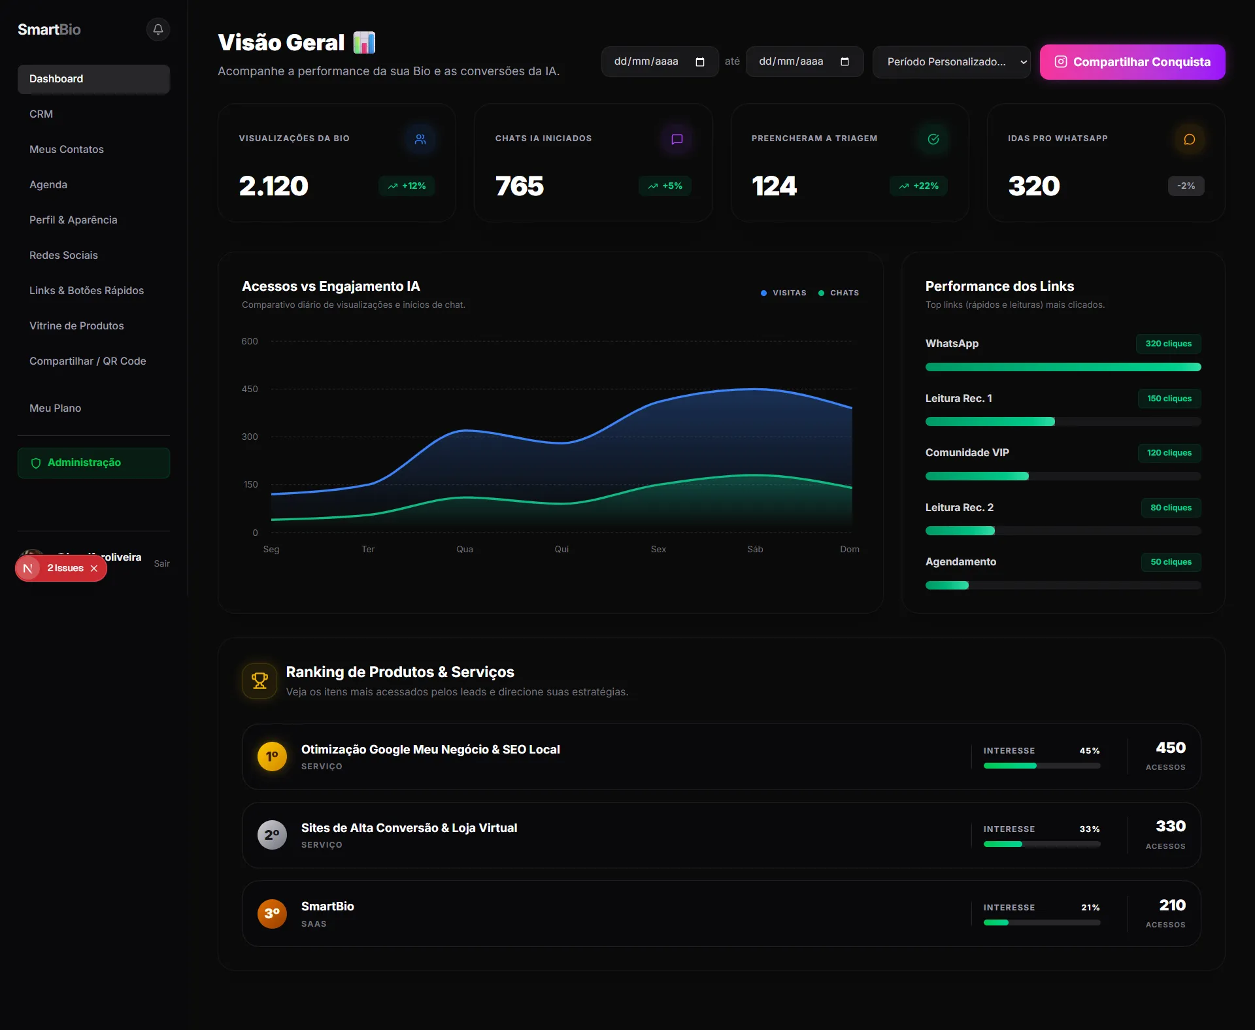
Task: Click the SmartBio logo
Action: pyautogui.click(x=49, y=29)
